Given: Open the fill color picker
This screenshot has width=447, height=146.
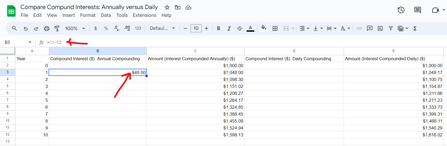Looking at the screenshot, I should click(x=264, y=28).
